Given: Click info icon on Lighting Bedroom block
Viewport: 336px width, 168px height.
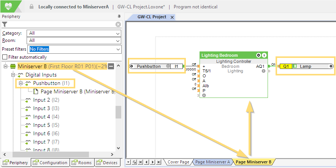Looking at the screenshot, I should [x=264, y=55].
